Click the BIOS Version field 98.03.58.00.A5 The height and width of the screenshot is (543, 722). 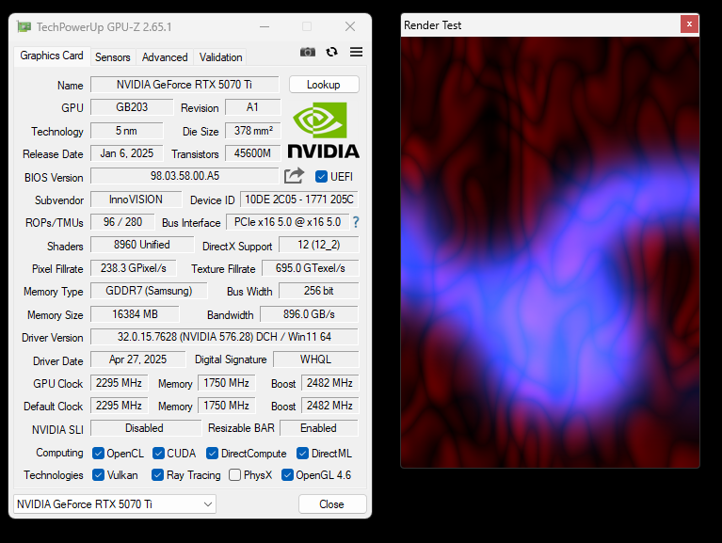(185, 176)
